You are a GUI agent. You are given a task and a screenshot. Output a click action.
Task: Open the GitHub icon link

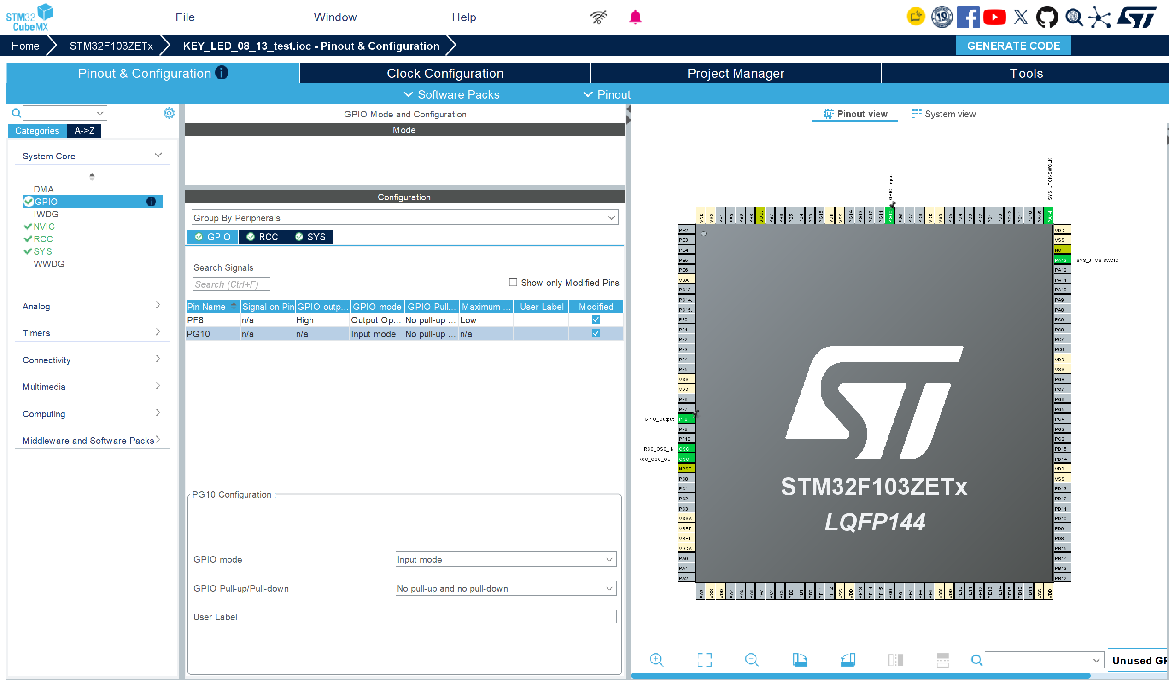[1047, 17]
